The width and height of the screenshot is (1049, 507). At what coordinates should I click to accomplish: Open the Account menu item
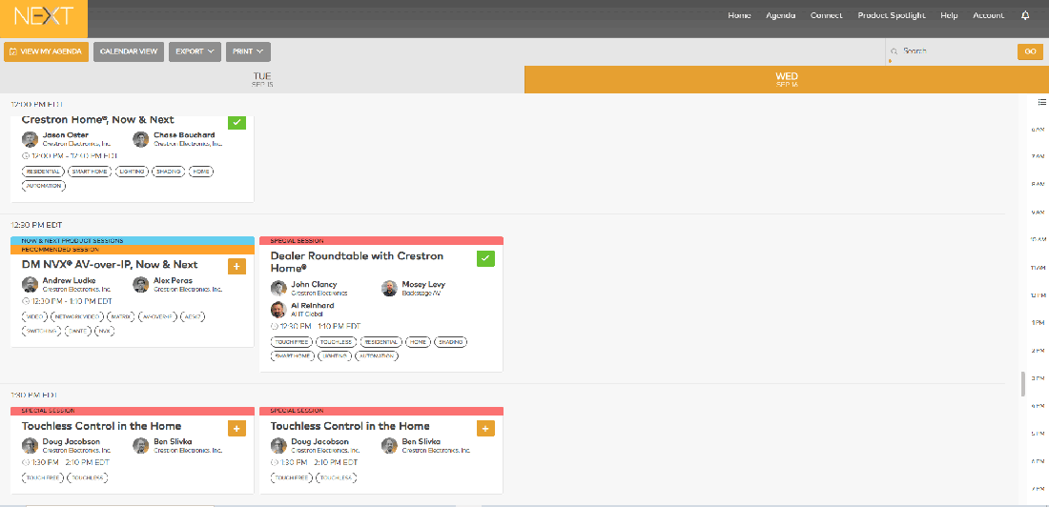(x=988, y=15)
